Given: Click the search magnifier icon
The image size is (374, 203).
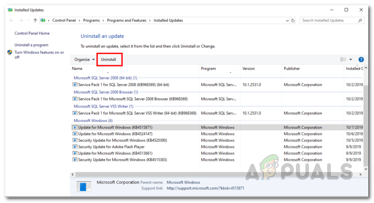Looking at the screenshot, I should click(360, 20).
